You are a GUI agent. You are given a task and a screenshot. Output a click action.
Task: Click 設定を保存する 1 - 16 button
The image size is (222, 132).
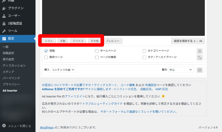pos(188,41)
